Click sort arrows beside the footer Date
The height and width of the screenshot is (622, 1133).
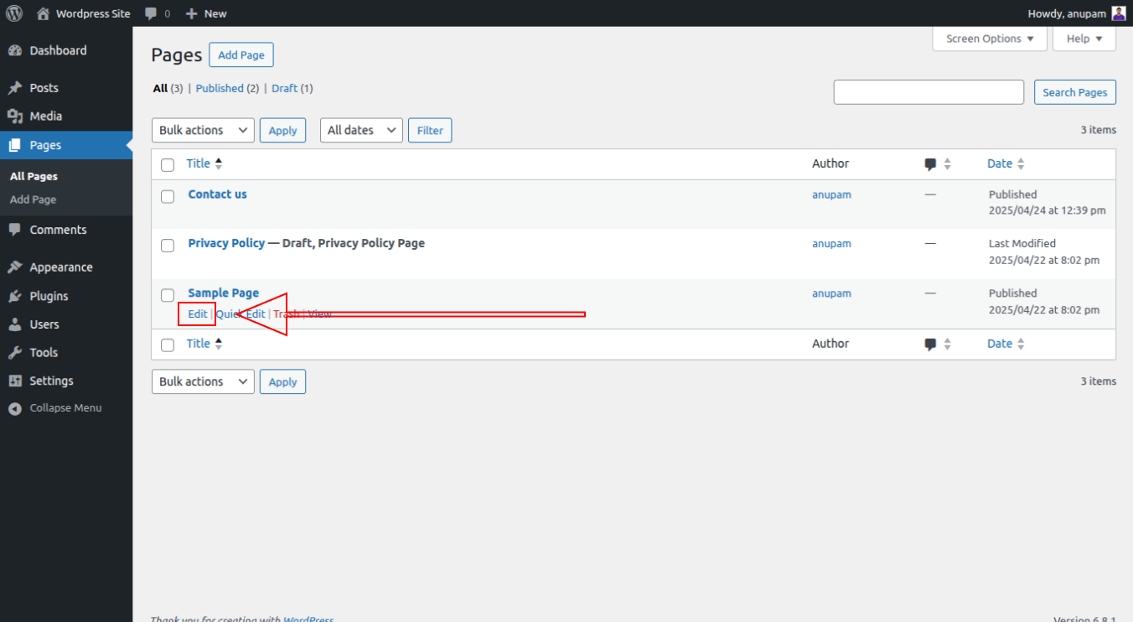tap(1021, 345)
